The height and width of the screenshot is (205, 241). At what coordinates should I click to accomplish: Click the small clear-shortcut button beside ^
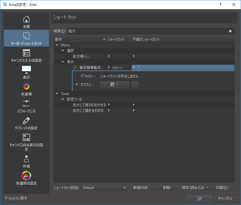click(135, 84)
